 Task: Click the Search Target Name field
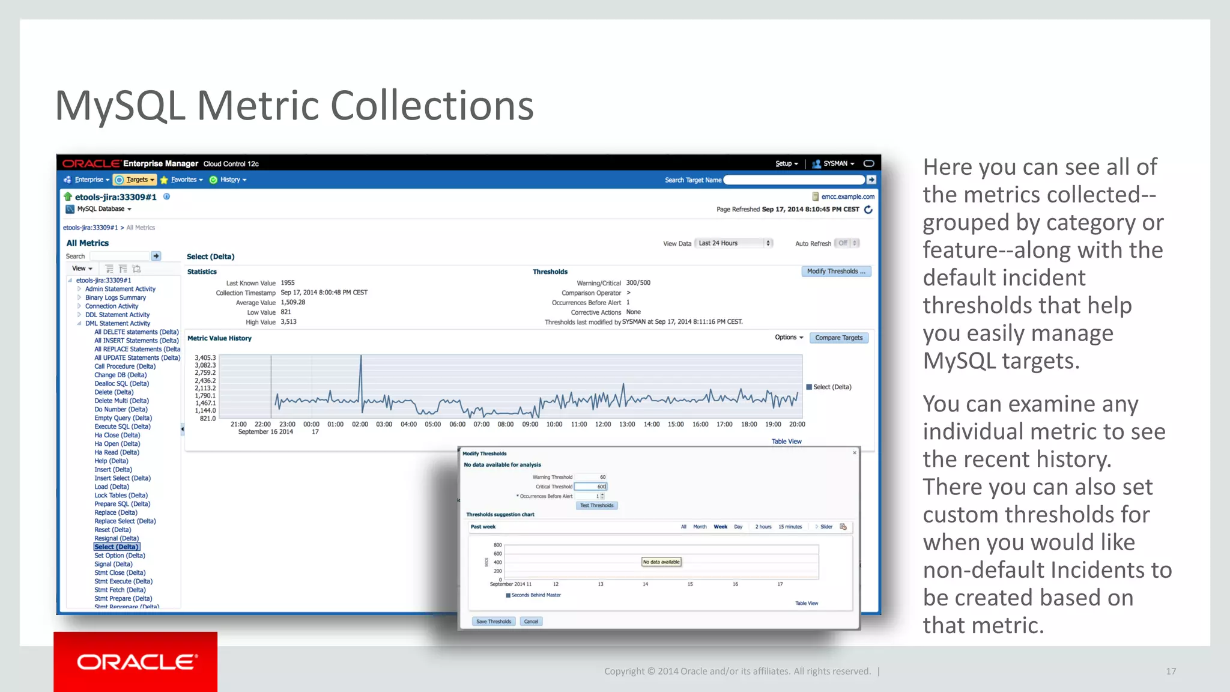click(794, 180)
